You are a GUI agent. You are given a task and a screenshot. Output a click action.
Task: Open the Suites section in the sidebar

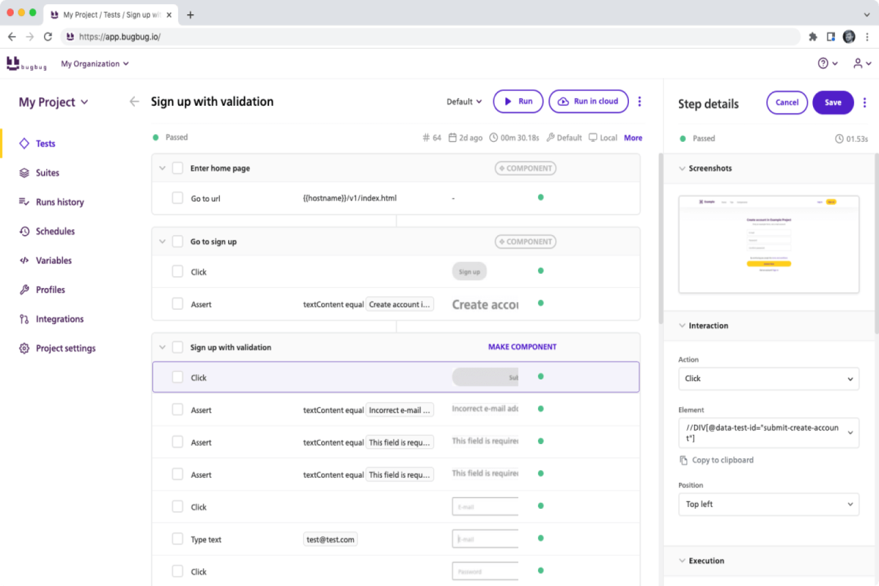(47, 173)
